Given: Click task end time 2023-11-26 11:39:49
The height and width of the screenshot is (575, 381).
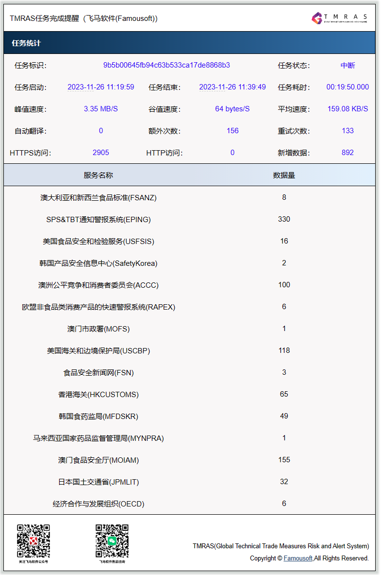Looking at the screenshot, I should click(x=232, y=87).
